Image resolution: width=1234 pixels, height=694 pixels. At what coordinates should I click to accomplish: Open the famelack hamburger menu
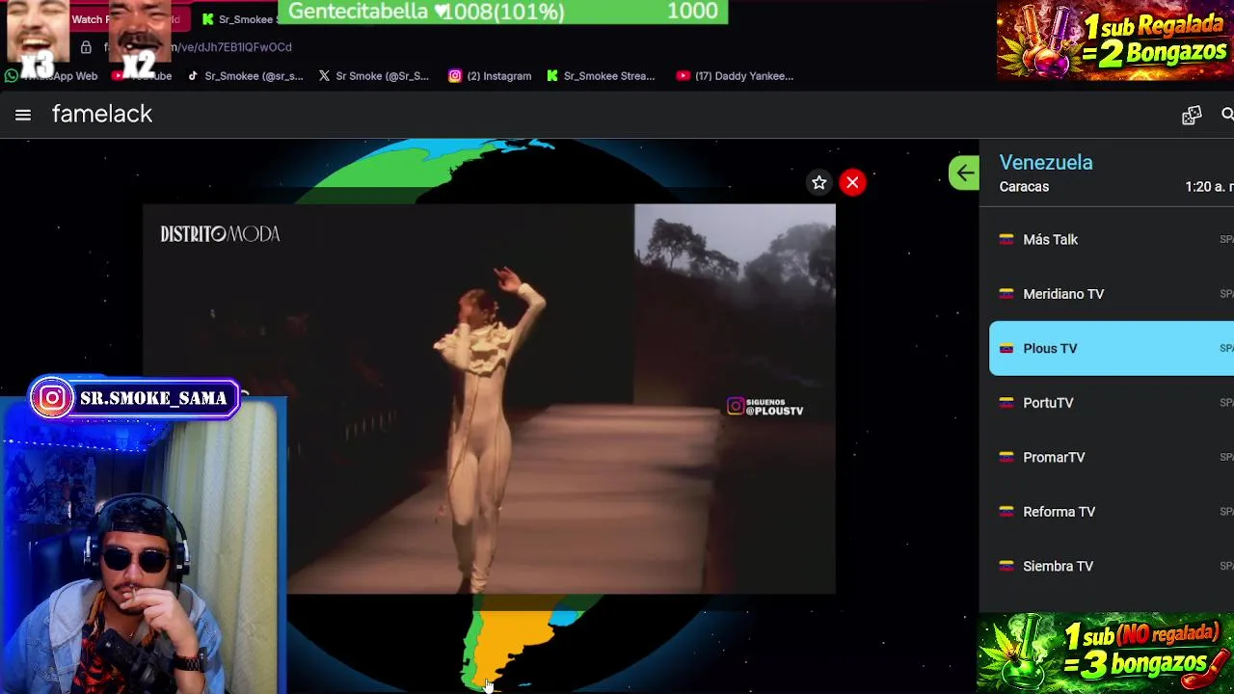point(23,115)
